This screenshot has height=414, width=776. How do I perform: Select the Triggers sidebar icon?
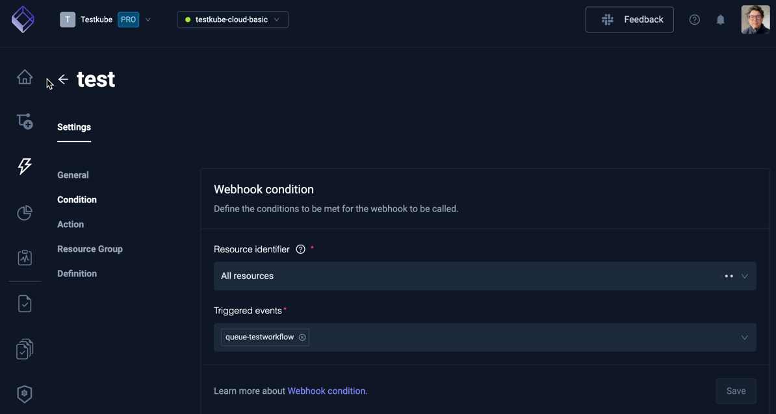(24, 121)
